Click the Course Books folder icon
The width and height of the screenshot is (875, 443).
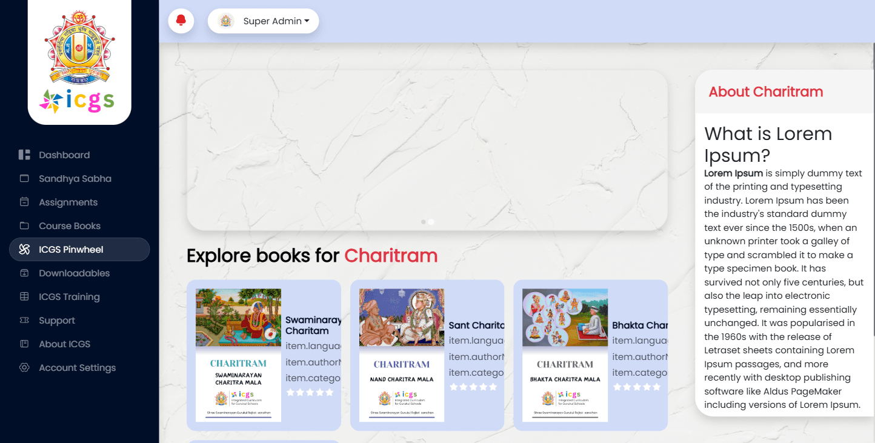click(24, 225)
